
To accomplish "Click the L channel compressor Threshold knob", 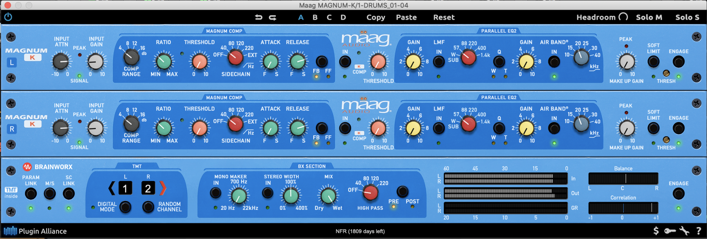I will click(200, 61).
